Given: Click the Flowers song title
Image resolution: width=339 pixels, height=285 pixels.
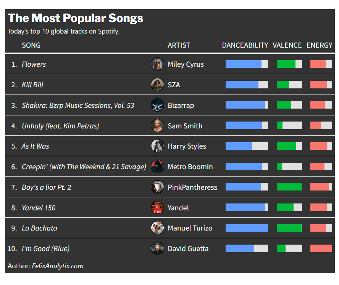Looking at the screenshot, I should 34,64.
